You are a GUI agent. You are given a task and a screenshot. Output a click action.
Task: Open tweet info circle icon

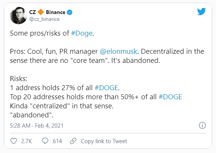point(202,125)
